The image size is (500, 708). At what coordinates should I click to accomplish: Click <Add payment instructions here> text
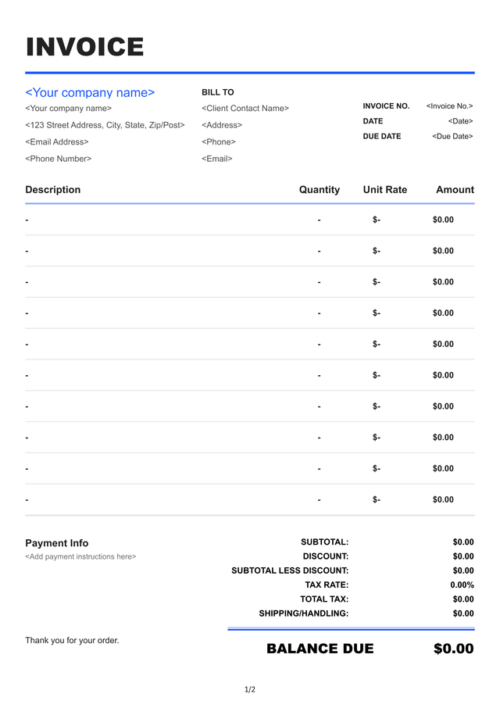80,557
